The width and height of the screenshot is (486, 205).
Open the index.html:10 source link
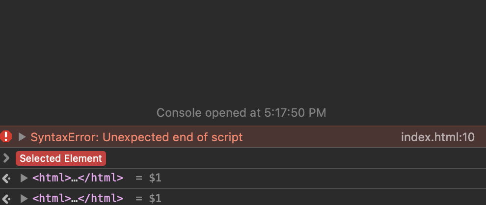tap(438, 137)
